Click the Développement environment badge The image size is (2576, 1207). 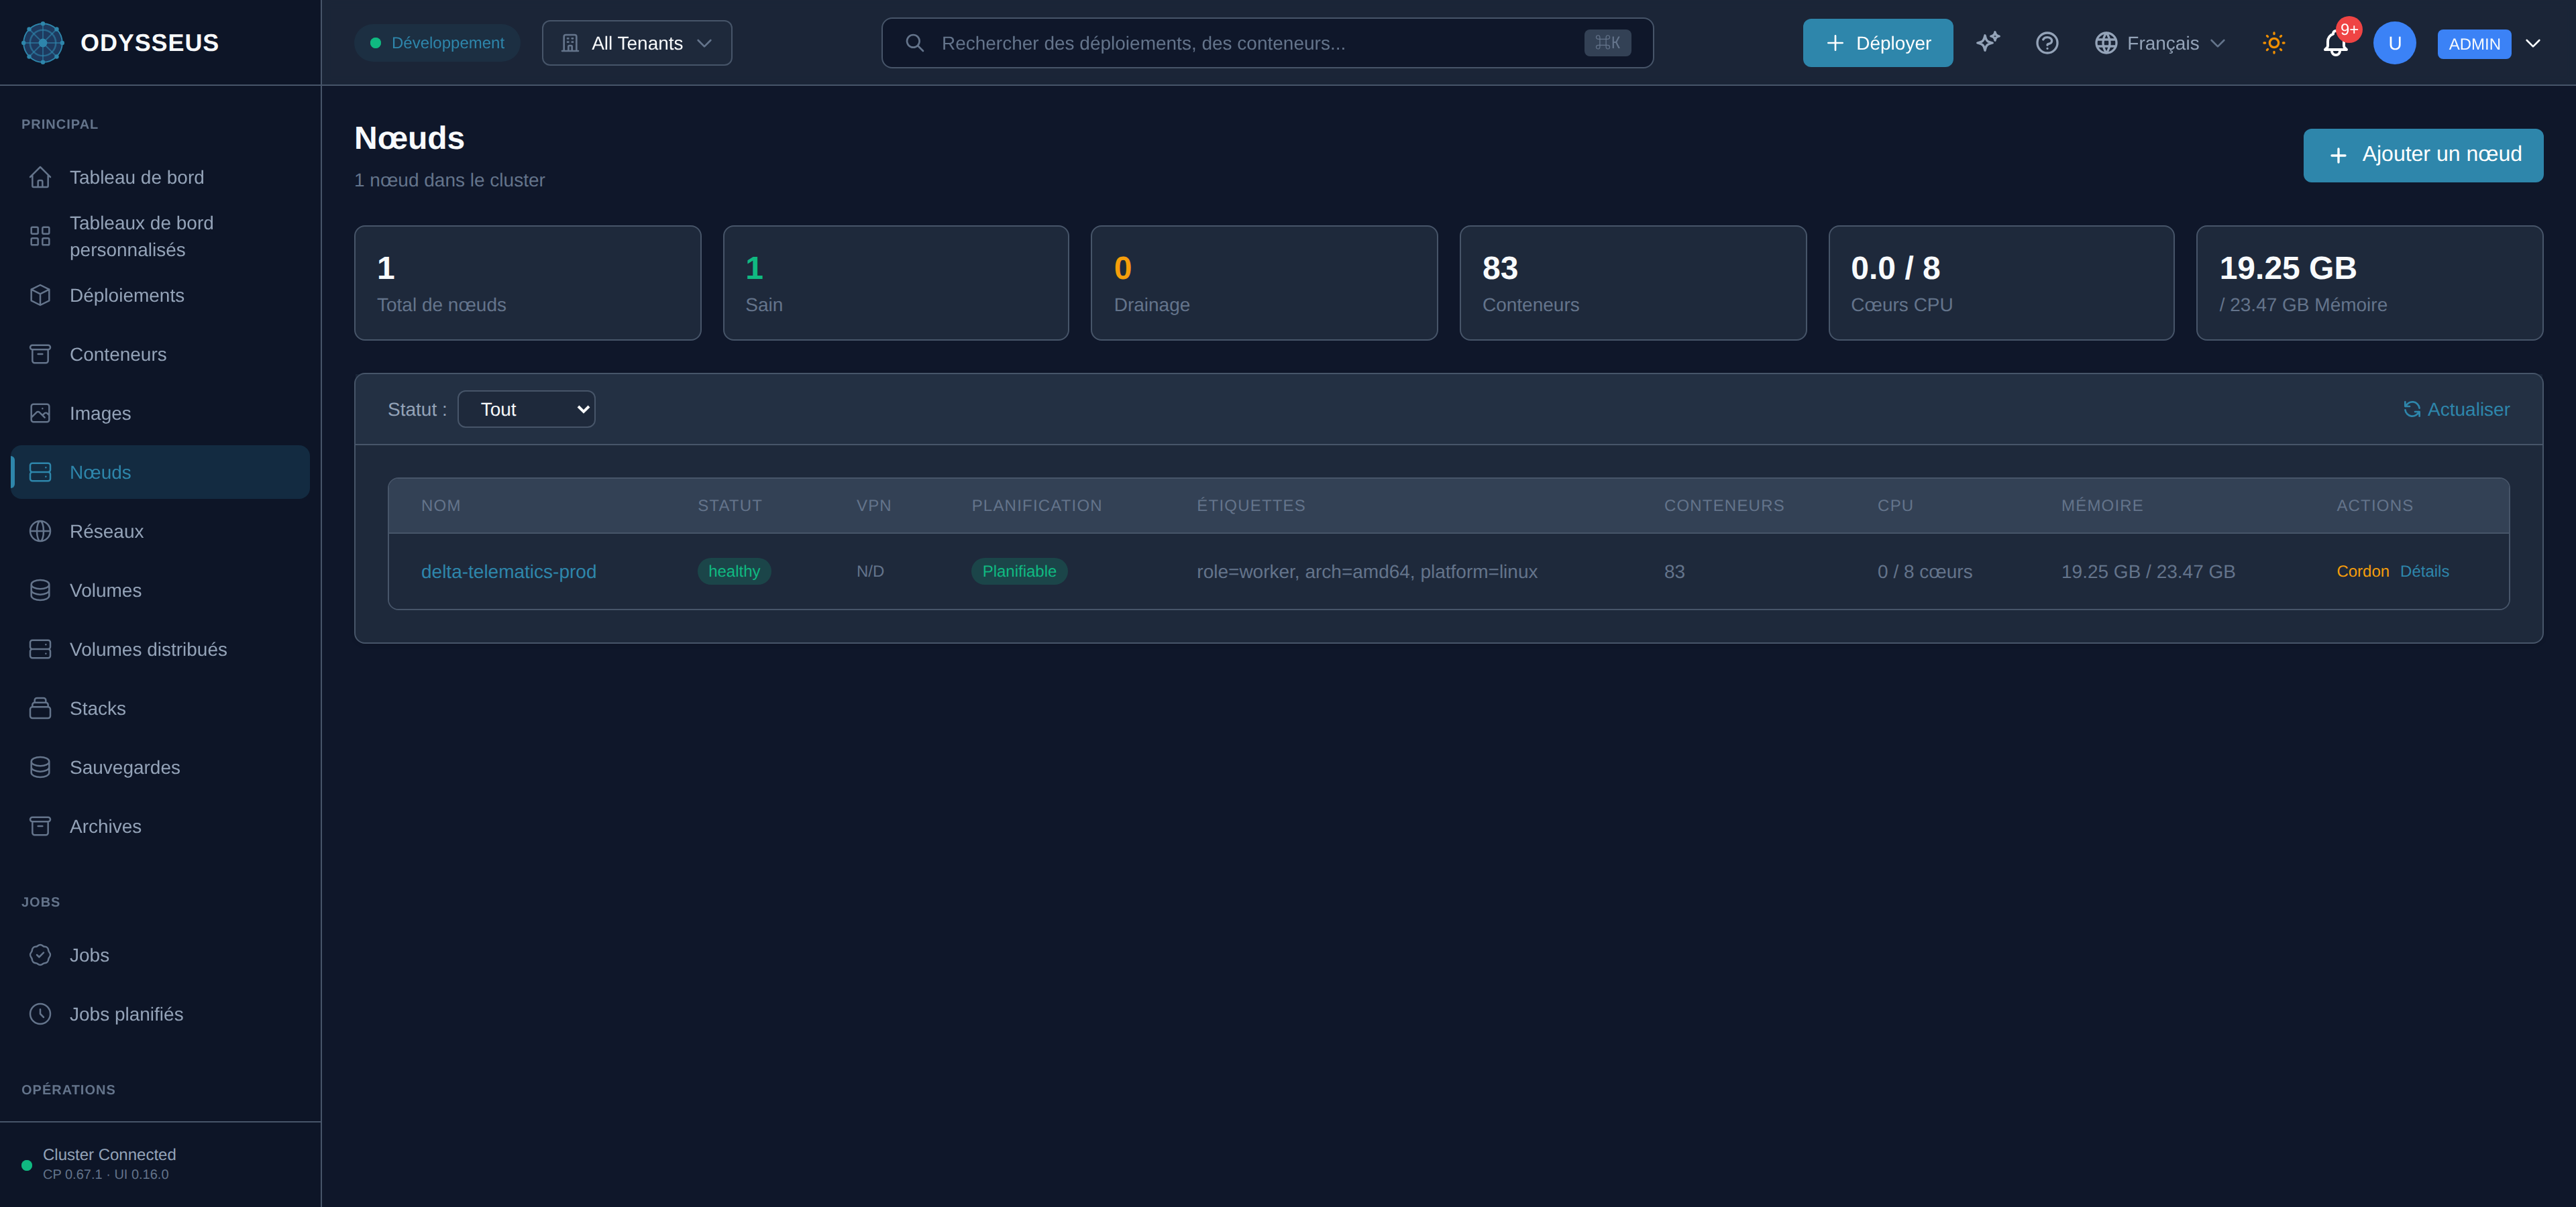pyautogui.click(x=437, y=43)
